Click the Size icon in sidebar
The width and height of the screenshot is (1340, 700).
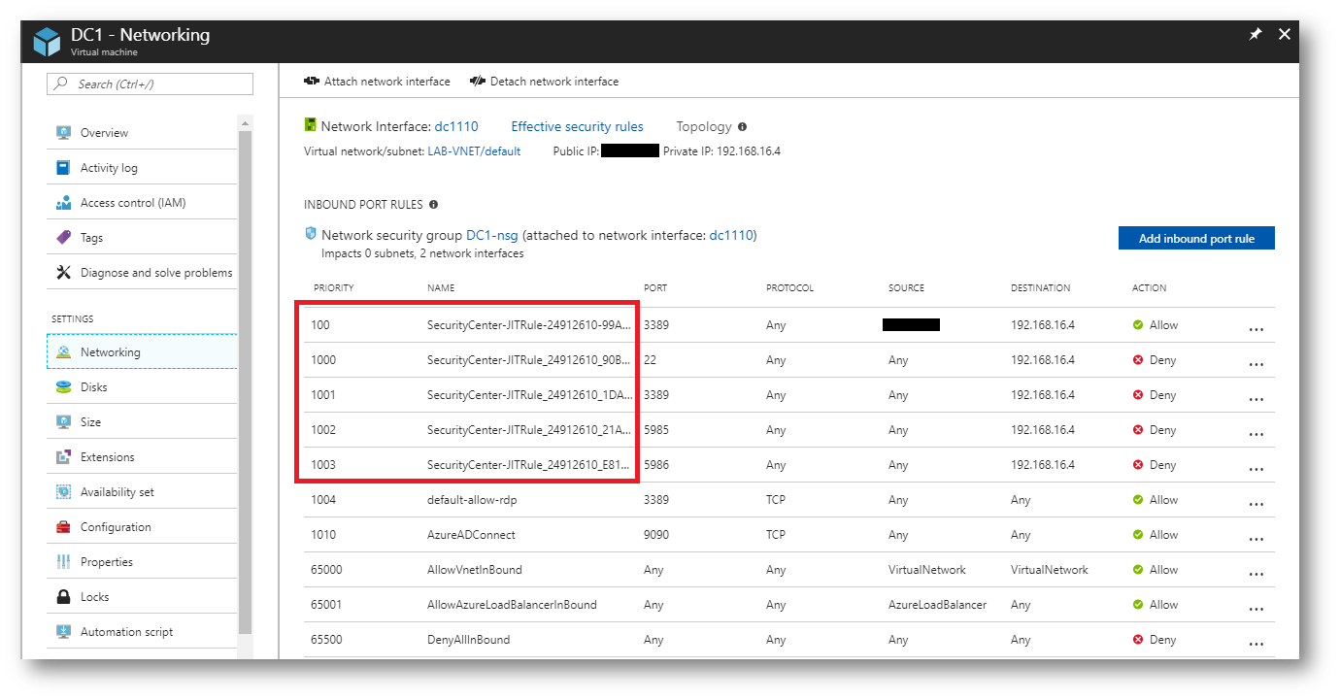pos(63,422)
